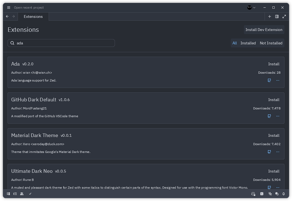Focus the extension search field containing ada
The image size is (292, 201).
(61, 43)
